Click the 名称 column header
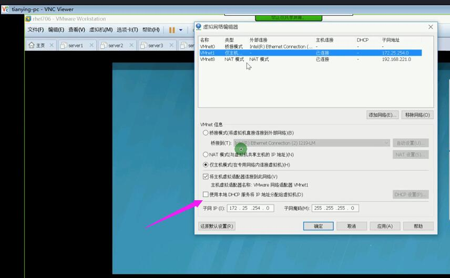This screenshot has height=278, width=450. coord(204,40)
